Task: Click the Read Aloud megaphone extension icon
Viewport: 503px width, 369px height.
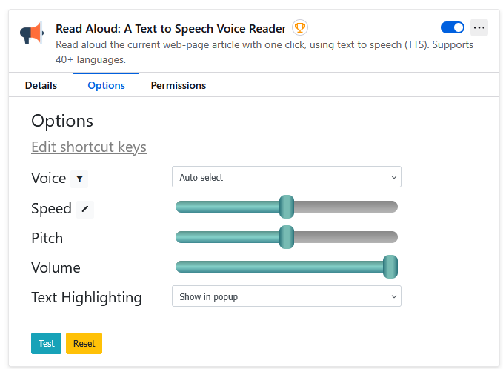Action: [x=31, y=33]
